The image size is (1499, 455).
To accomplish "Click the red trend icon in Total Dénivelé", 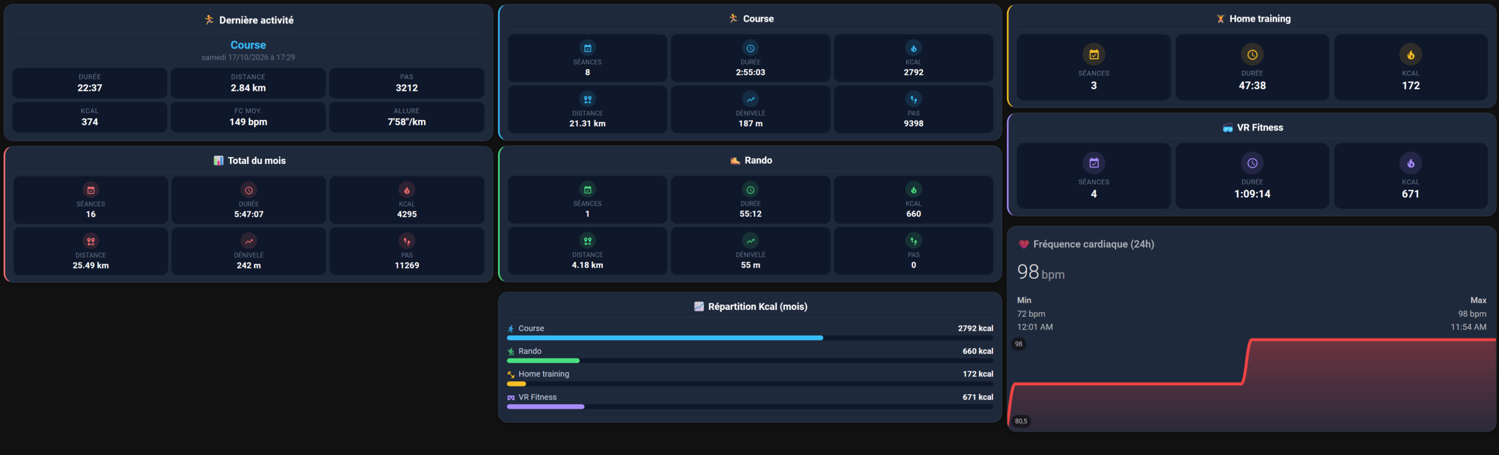I will (249, 241).
